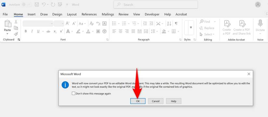Switch to the Draw tab

pos(44,14)
